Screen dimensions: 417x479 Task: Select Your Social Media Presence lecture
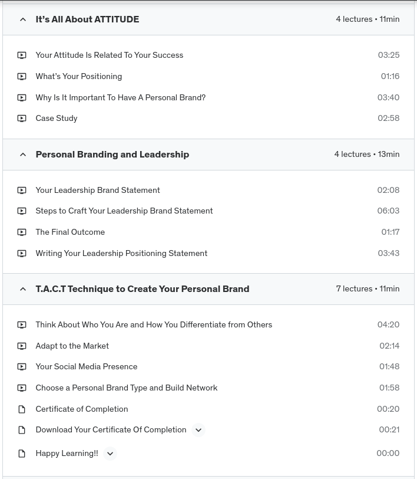point(86,367)
